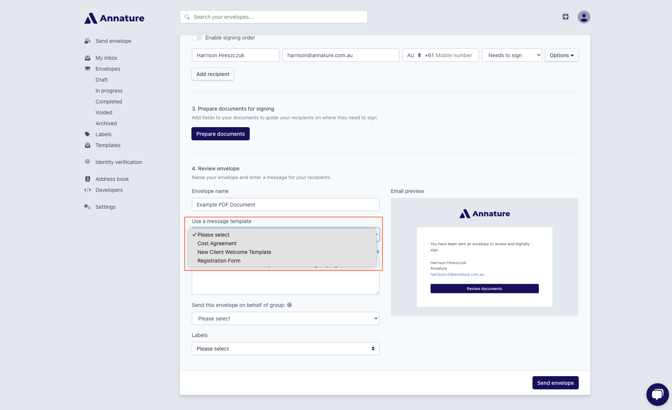Show In progress envelopes
This screenshot has height=410, width=672.
coord(109,91)
